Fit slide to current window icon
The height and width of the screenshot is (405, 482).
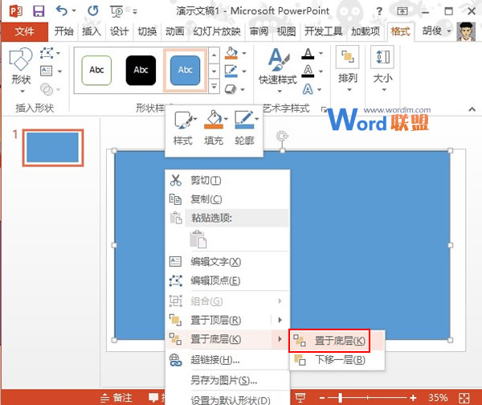click(x=464, y=398)
